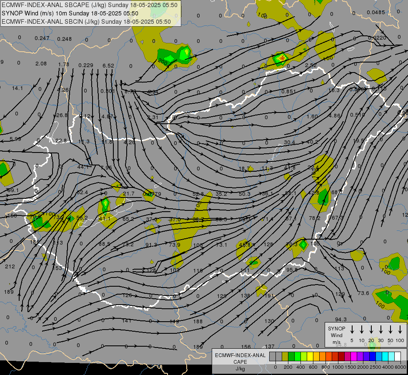The height and width of the screenshot is (375, 408).
Task: Click the map value 0.248
Action: [x=64, y=39]
